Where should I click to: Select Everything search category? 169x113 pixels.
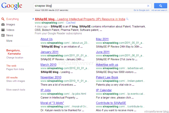12,19
